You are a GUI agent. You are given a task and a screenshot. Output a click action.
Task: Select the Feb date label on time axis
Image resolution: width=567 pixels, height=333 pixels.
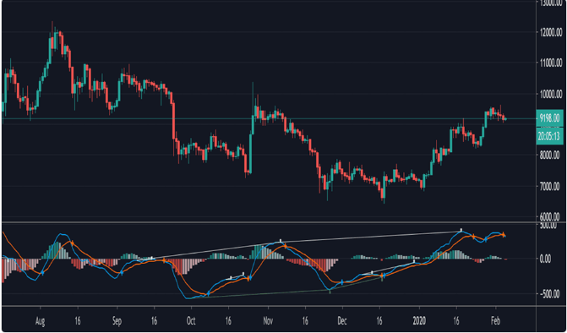coord(496,321)
